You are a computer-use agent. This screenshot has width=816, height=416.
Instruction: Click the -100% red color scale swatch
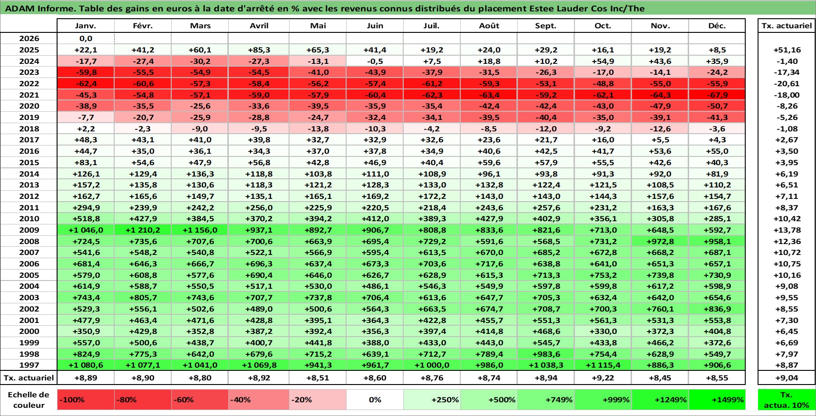coord(86,400)
